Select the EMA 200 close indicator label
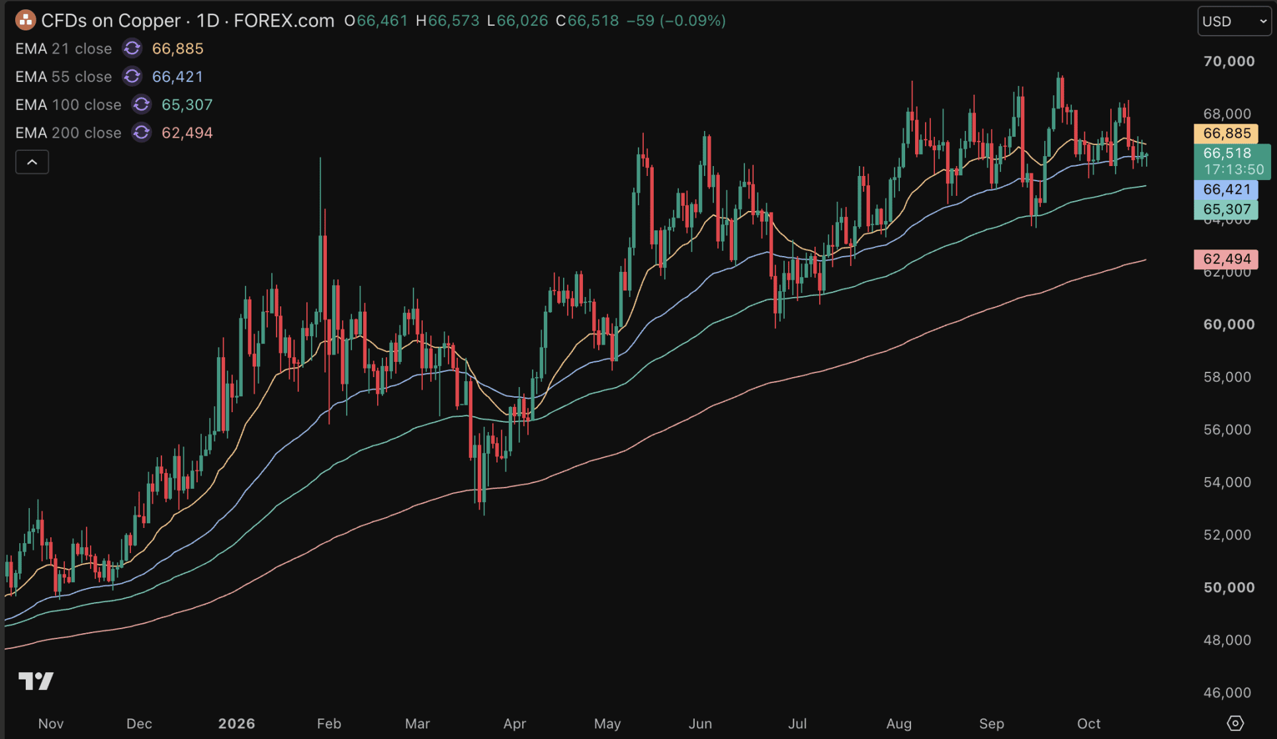Viewport: 1277px width, 739px height. pos(68,132)
